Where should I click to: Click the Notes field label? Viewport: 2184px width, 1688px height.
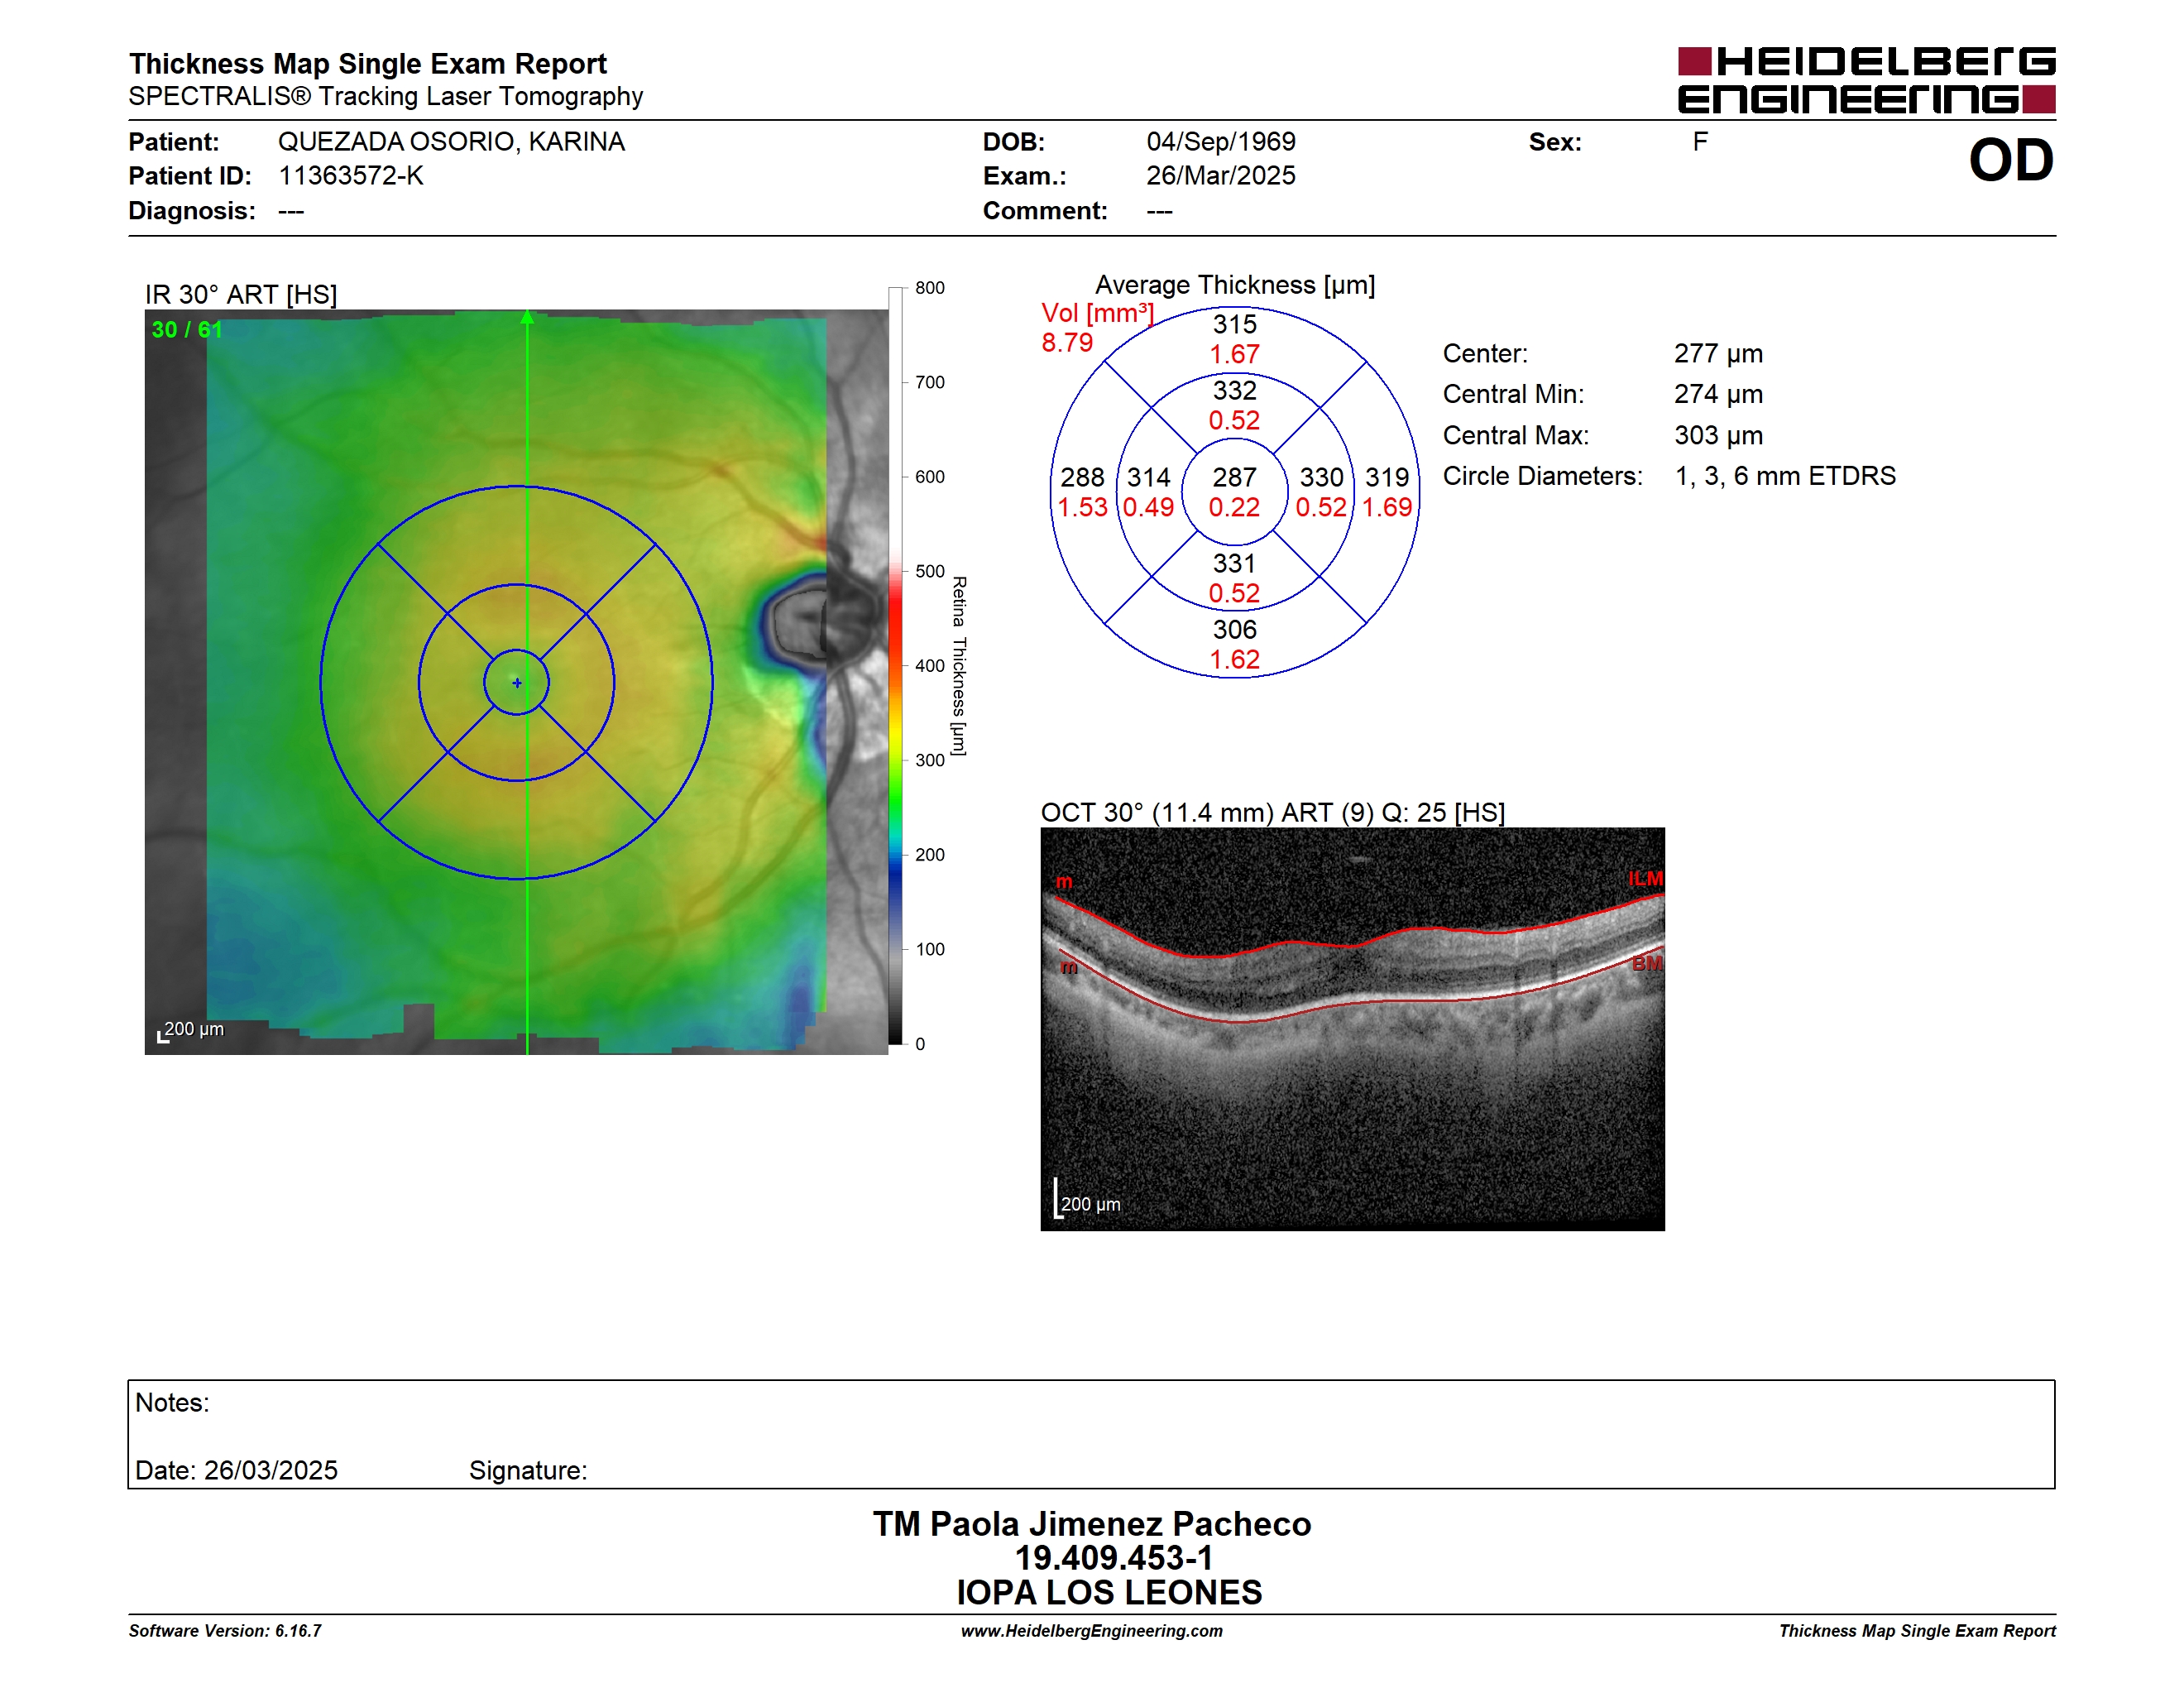tap(172, 1403)
